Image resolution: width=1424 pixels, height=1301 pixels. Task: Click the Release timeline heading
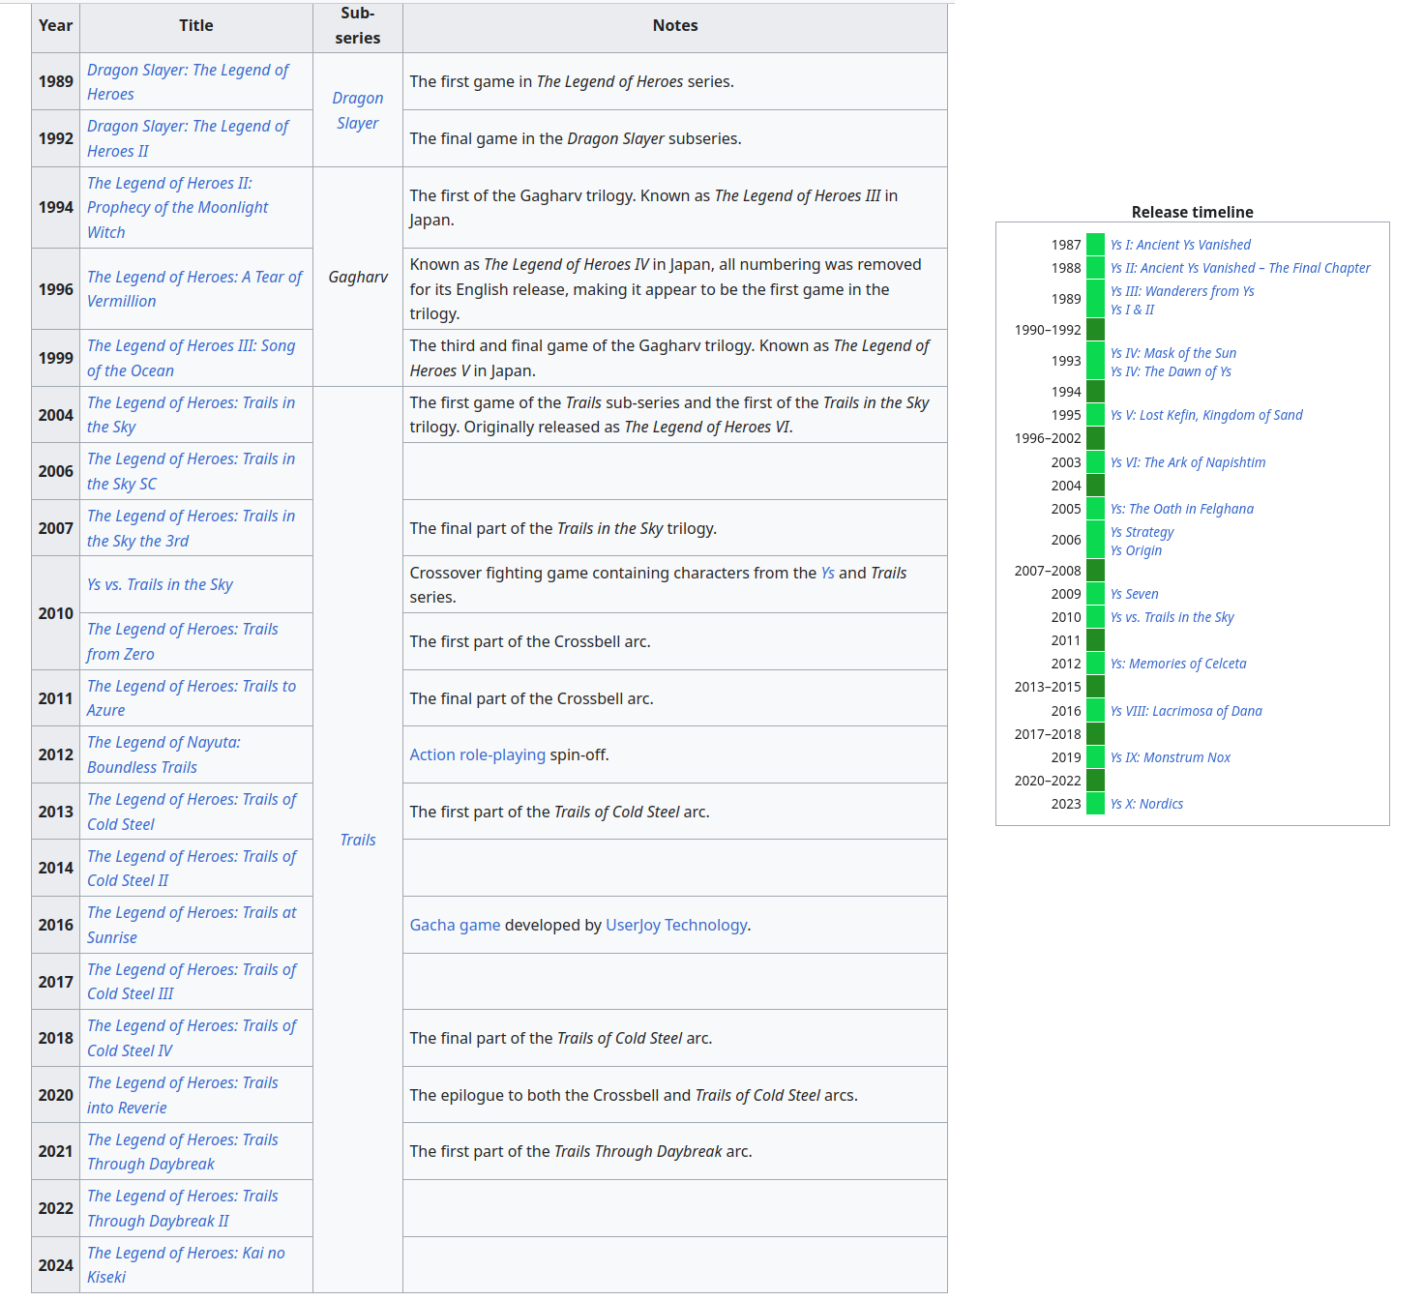1193,212
